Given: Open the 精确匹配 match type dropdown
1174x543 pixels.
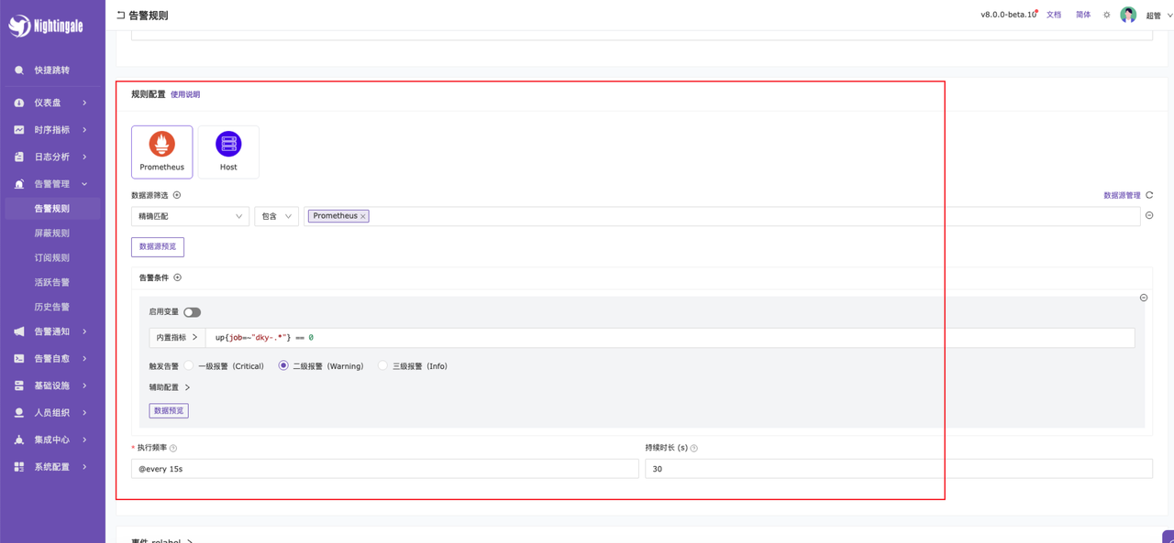Looking at the screenshot, I should pyautogui.click(x=190, y=217).
